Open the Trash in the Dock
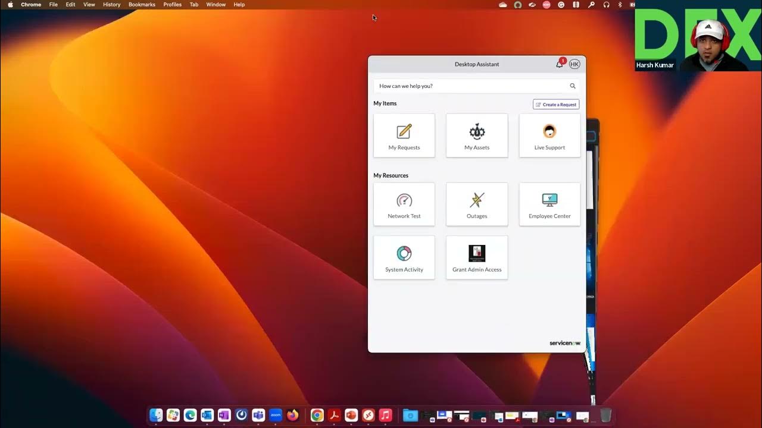Viewport: 762px width, 428px height. click(x=605, y=415)
